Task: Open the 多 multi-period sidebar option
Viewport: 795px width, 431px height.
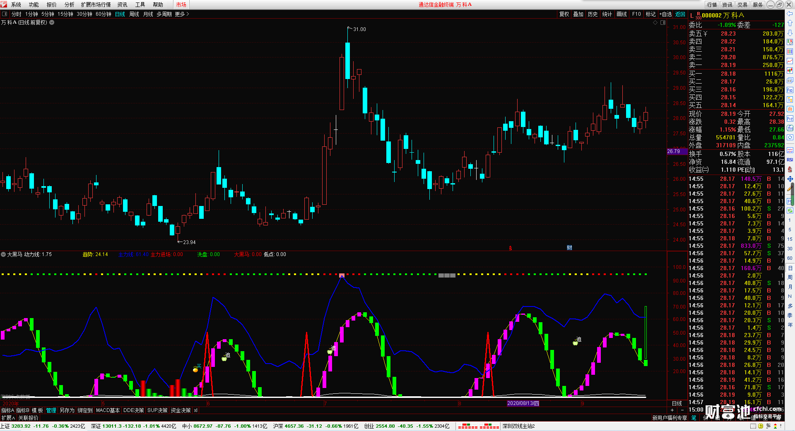Action: (790, 306)
